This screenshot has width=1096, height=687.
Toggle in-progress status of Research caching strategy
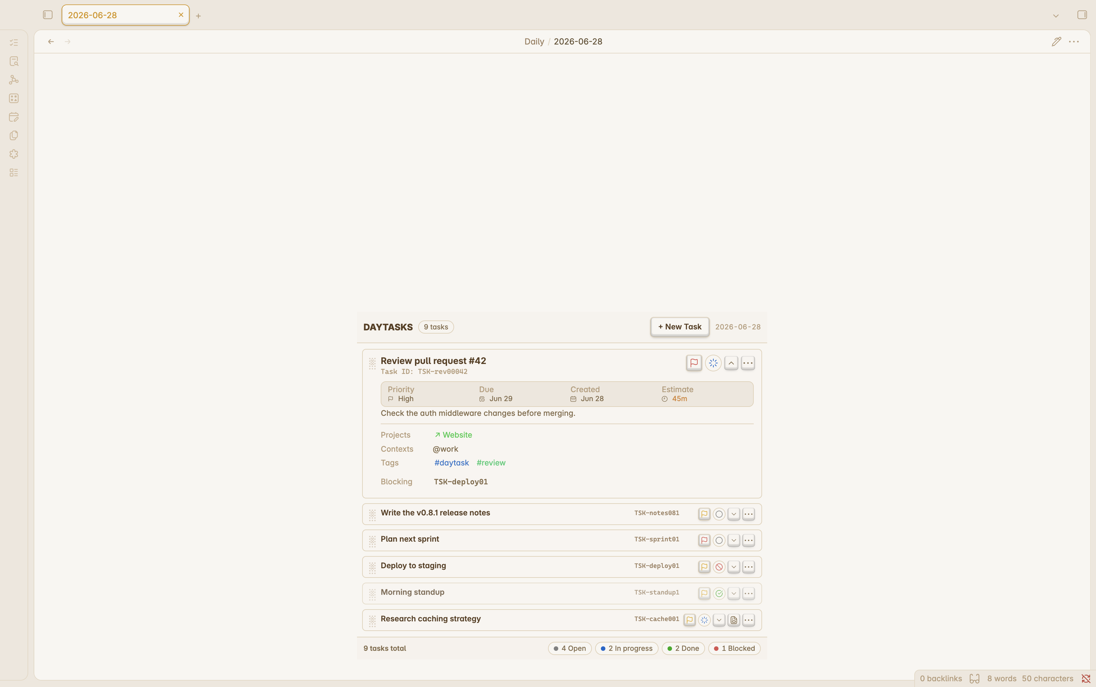tap(704, 620)
